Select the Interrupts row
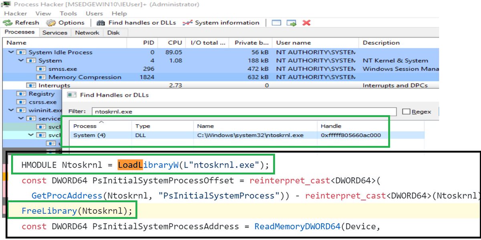The image size is (481, 240). coord(220,85)
